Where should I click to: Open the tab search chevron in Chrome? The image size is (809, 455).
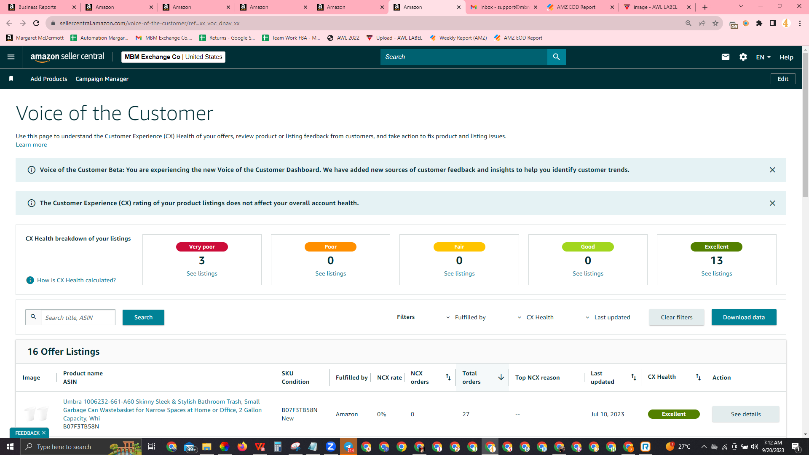pos(741,6)
